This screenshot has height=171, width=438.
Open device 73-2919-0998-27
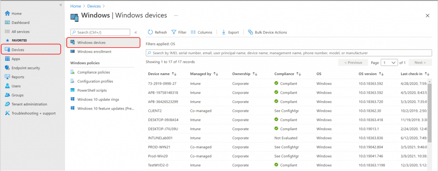click(x=162, y=84)
